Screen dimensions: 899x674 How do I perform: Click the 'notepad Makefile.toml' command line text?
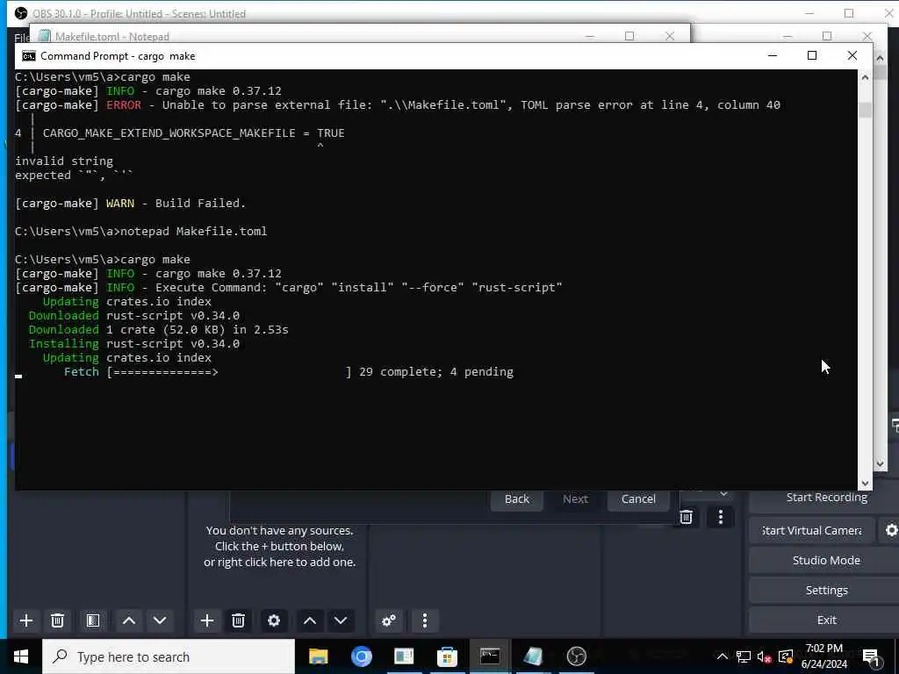[194, 232]
